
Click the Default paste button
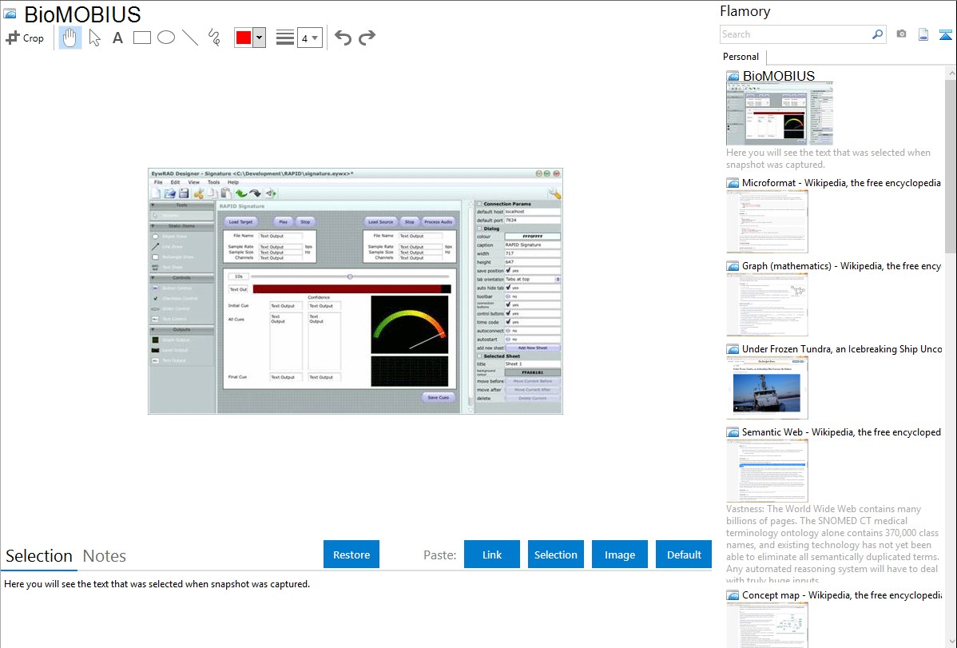pyautogui.click(x=684, y=555)
